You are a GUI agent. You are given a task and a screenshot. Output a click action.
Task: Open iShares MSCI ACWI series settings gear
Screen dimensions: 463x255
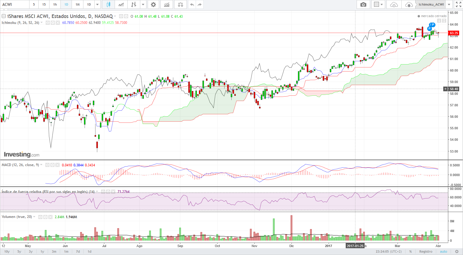[x=126, y=16]
